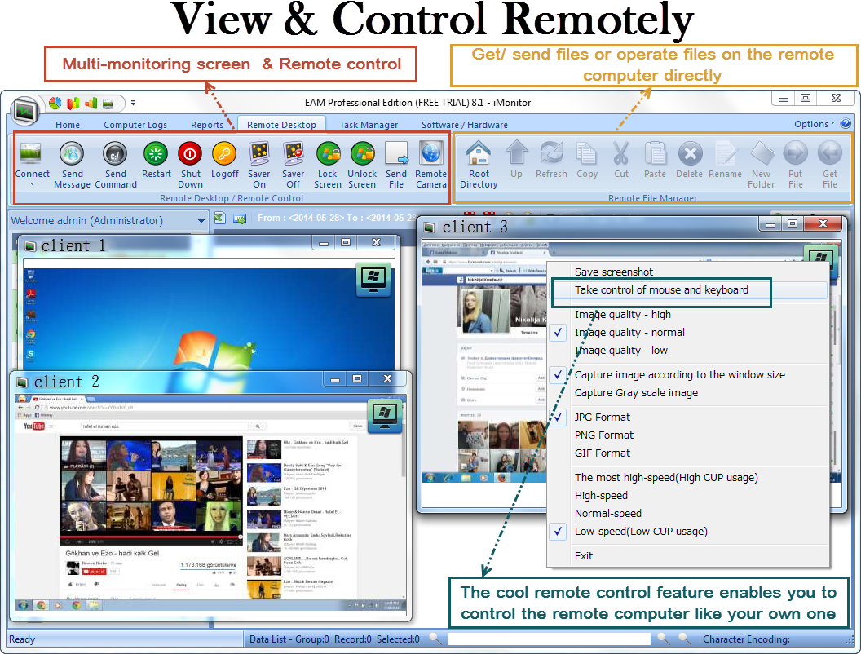The height and width of the screenshot is (654, 861).
Task: Open the Send Command tool
Action: point(115,154)
